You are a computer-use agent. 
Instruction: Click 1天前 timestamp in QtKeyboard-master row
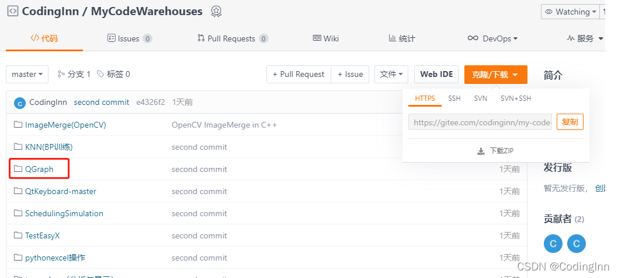click(509, 191)
